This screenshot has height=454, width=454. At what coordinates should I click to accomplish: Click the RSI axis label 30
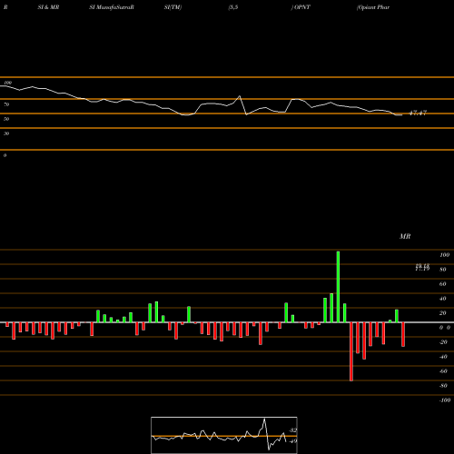pos(6,133)
